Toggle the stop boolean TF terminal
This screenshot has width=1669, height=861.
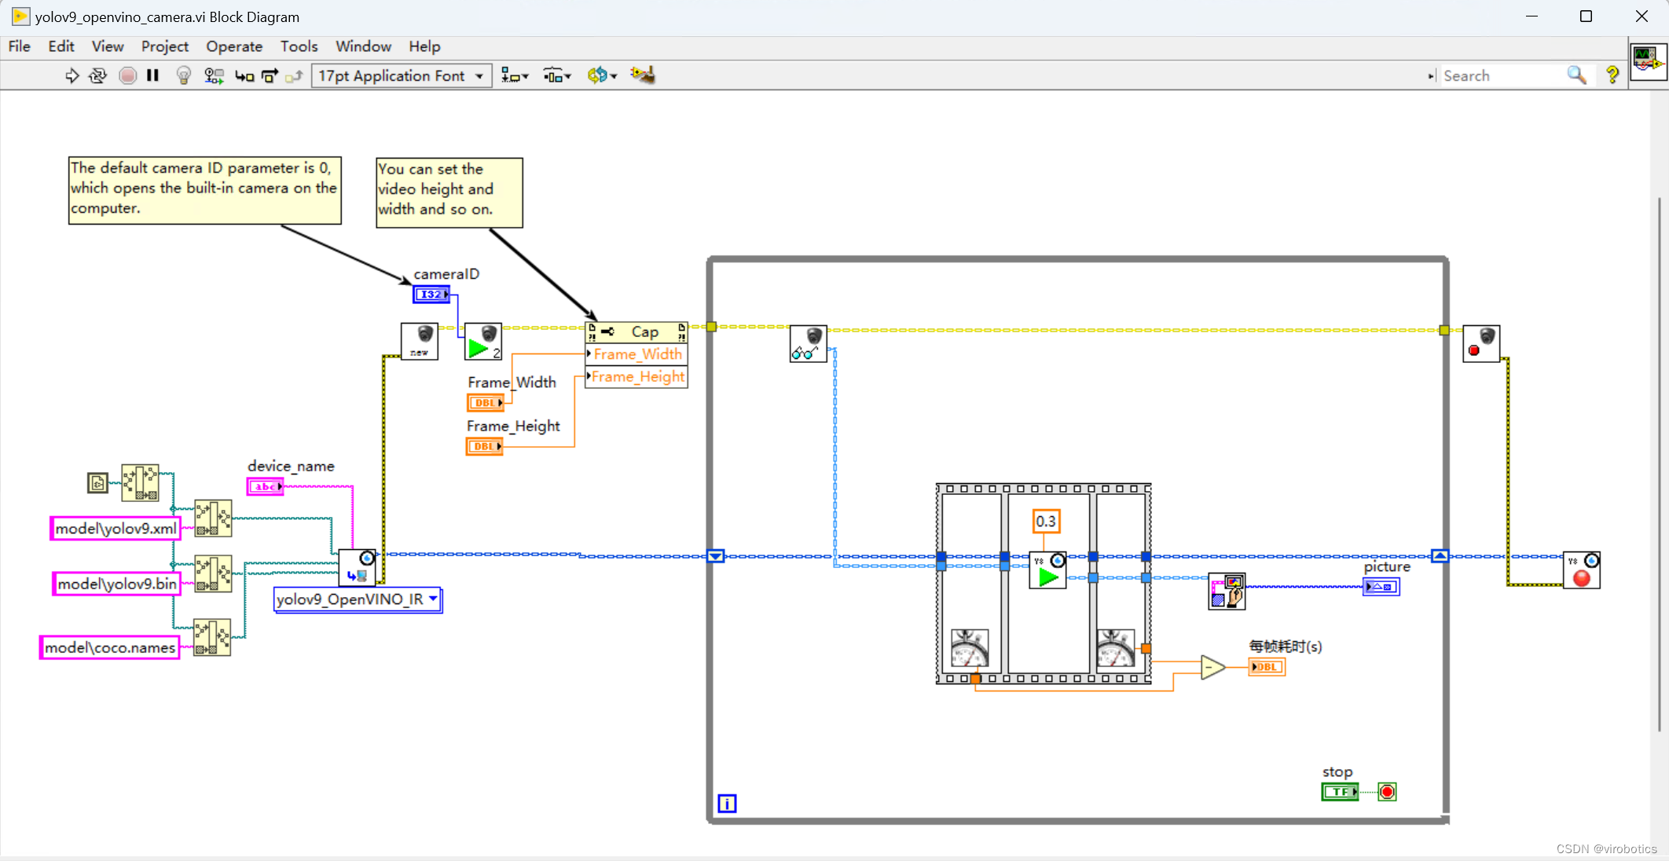click(1341, 792)
